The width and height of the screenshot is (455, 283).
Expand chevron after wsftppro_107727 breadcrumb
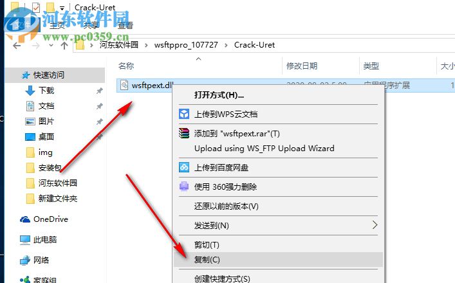[226, 45]
